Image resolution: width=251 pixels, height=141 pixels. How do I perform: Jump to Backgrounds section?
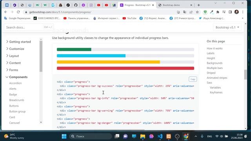point(215,63)
